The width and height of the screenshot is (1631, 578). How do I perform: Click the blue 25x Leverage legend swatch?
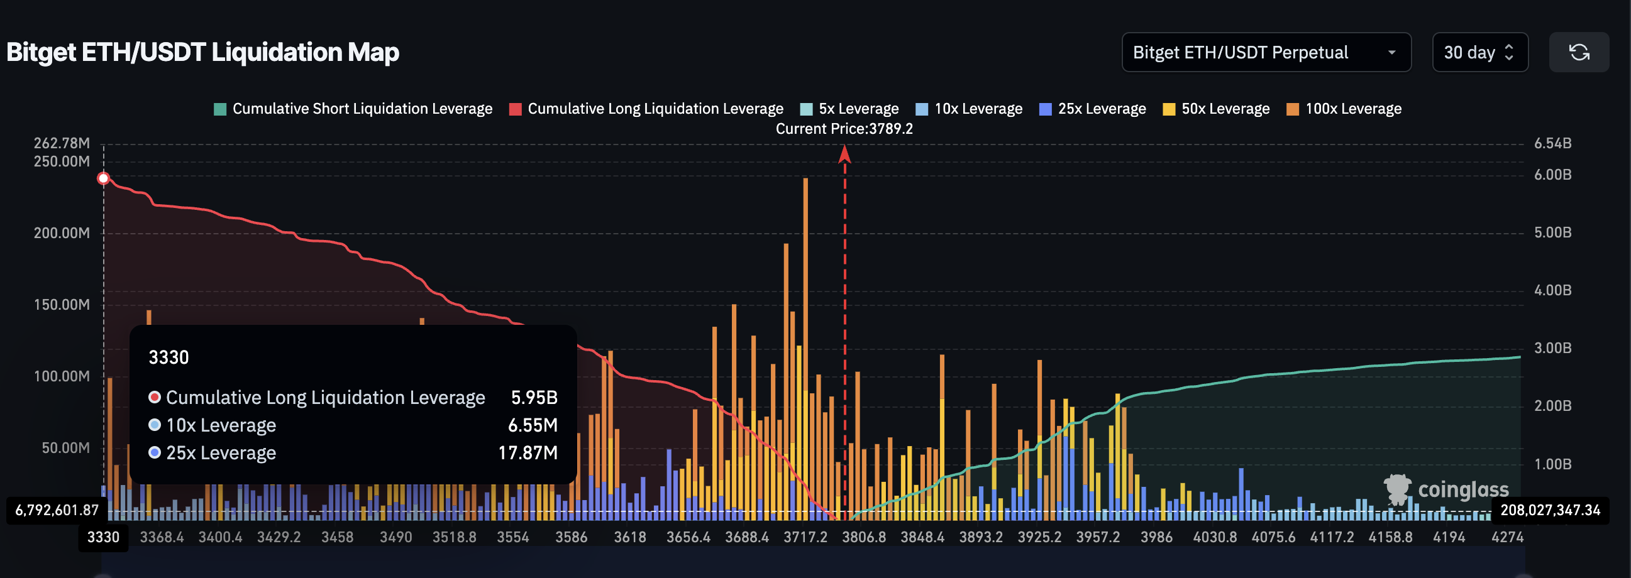1045,108
